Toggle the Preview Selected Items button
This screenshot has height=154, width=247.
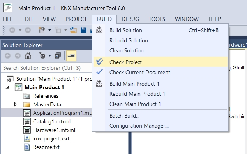point(71,56)
